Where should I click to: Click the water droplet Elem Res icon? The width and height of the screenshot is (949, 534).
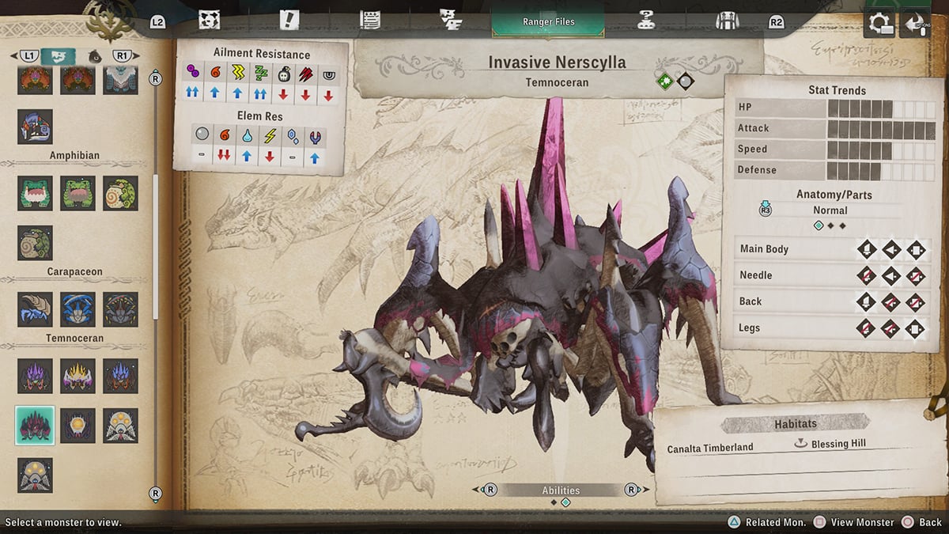(x=247, y=136)
